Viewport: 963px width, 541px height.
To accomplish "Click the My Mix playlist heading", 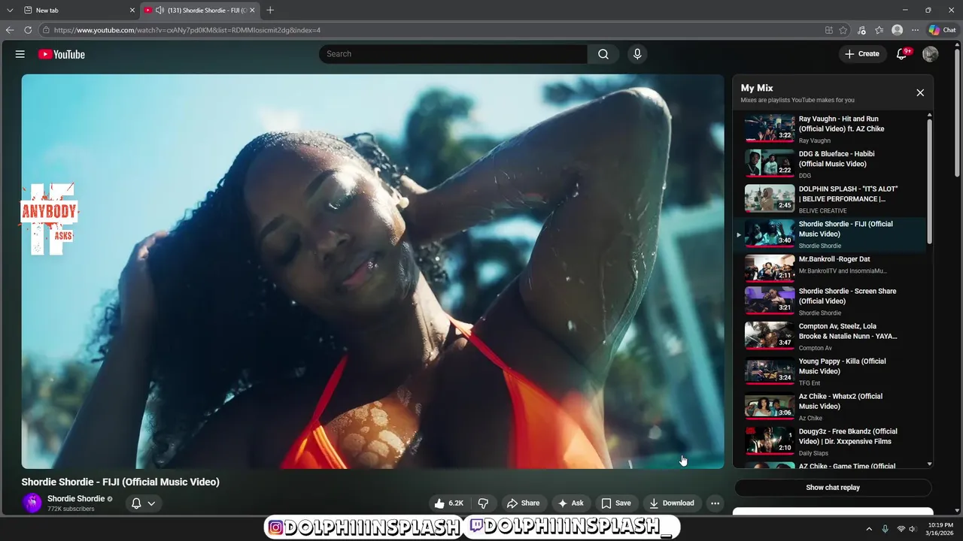I will point(757,88).
